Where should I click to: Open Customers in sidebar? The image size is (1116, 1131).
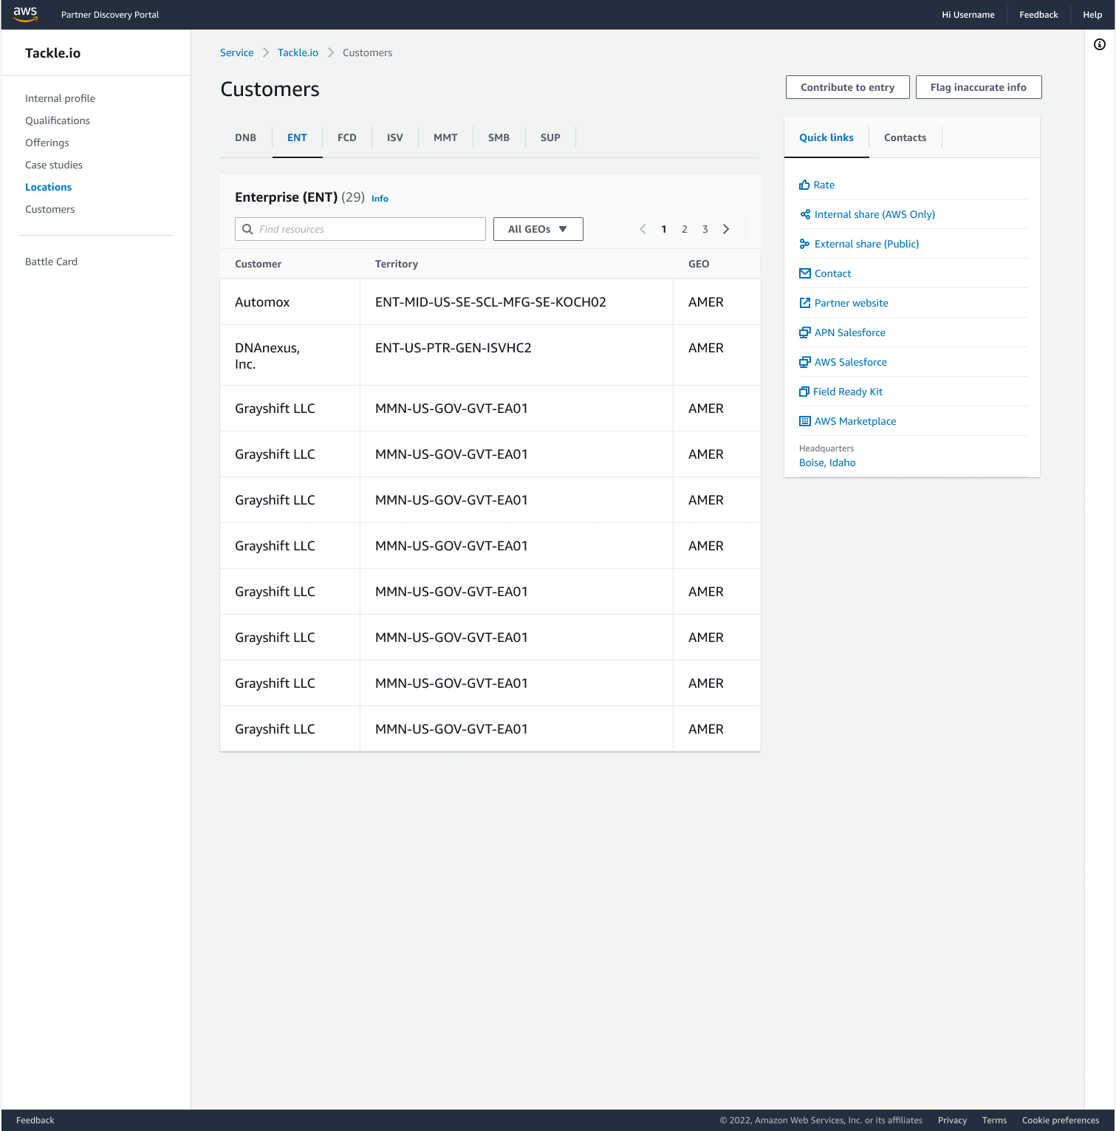pyautogui.click(x=50, y=209)
